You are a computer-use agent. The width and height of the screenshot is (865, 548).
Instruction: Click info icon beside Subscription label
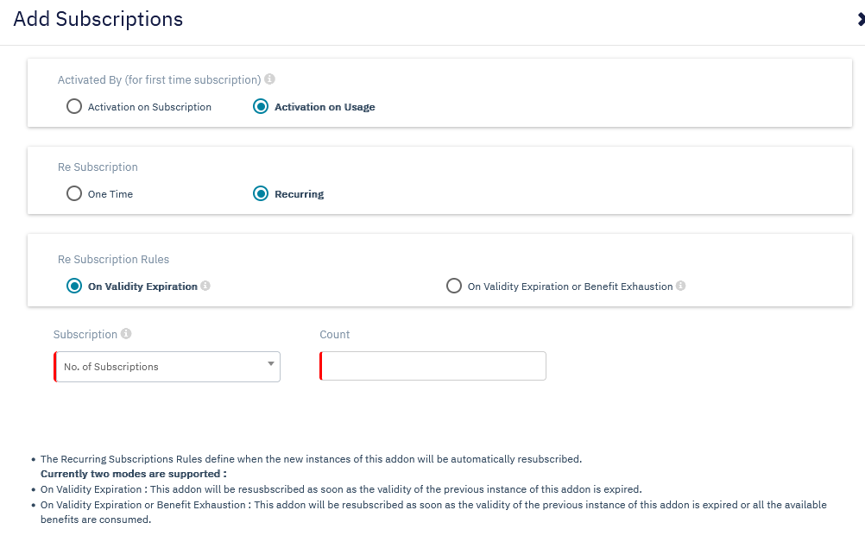click(x=126, y=334)
